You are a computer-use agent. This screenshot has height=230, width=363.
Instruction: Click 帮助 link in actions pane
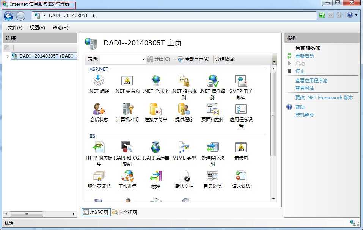[300, 107]
